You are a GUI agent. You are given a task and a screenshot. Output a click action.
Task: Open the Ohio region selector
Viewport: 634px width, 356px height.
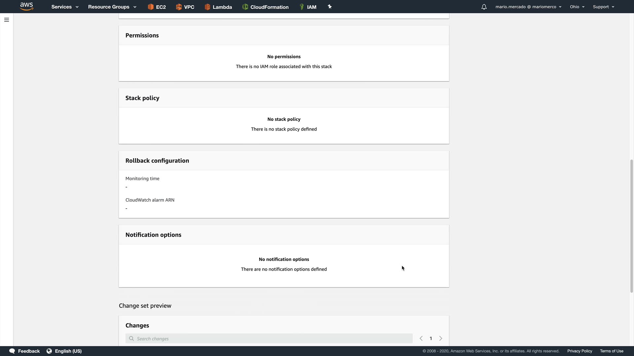click(577, 7)
